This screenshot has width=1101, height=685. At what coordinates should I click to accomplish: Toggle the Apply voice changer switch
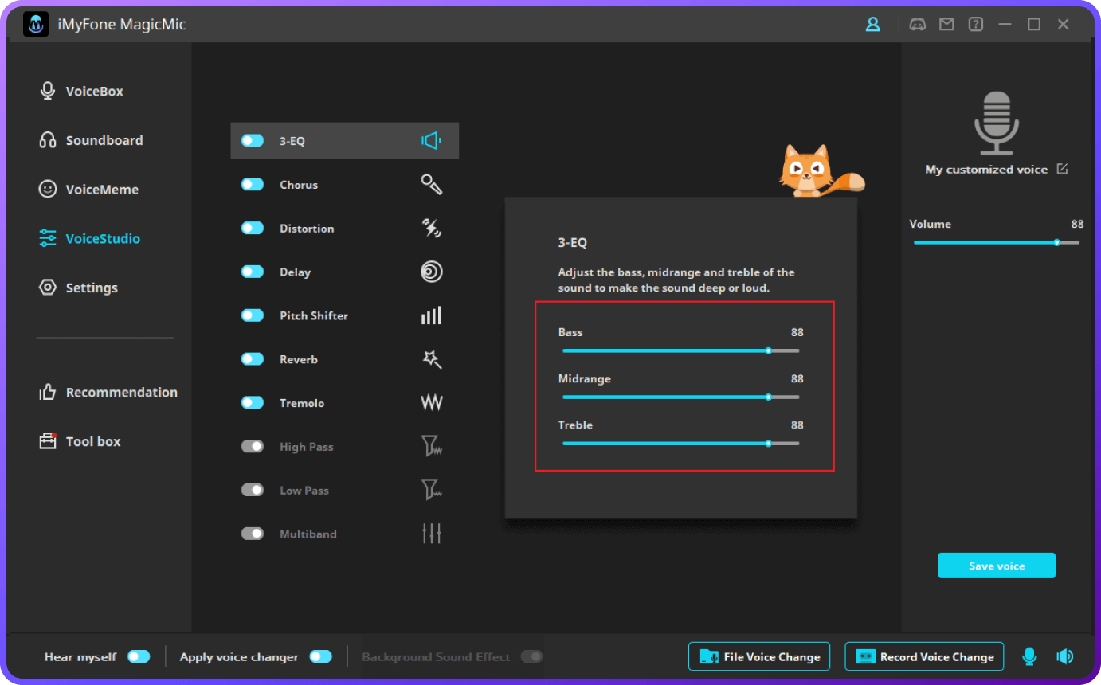pyautogui.click(x=320, y=656)
